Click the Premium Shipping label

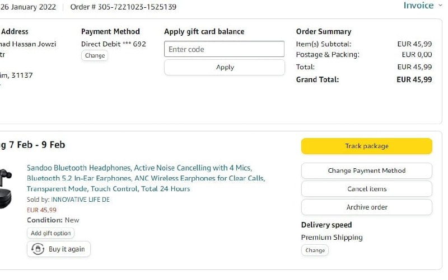click(x=332, y=237)
